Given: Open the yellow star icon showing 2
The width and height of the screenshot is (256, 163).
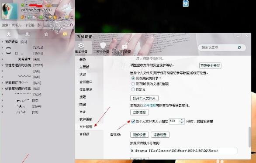Looking at the screenshot, I should tap(23, 17).
